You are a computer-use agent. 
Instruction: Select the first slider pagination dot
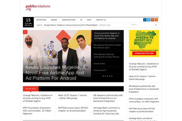[x=103, y=76]
